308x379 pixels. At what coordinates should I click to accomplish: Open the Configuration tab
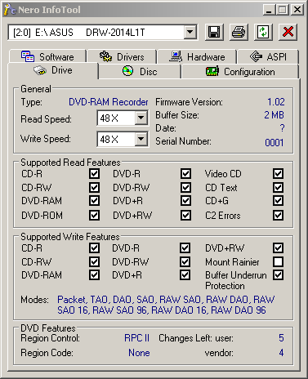(x=240, y=72)
